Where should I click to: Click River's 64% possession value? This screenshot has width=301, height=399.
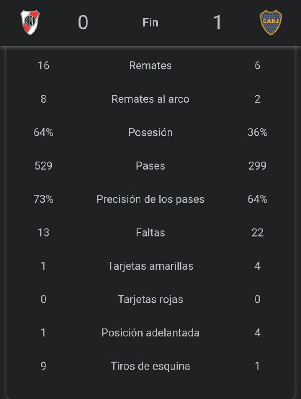point(43,132)
